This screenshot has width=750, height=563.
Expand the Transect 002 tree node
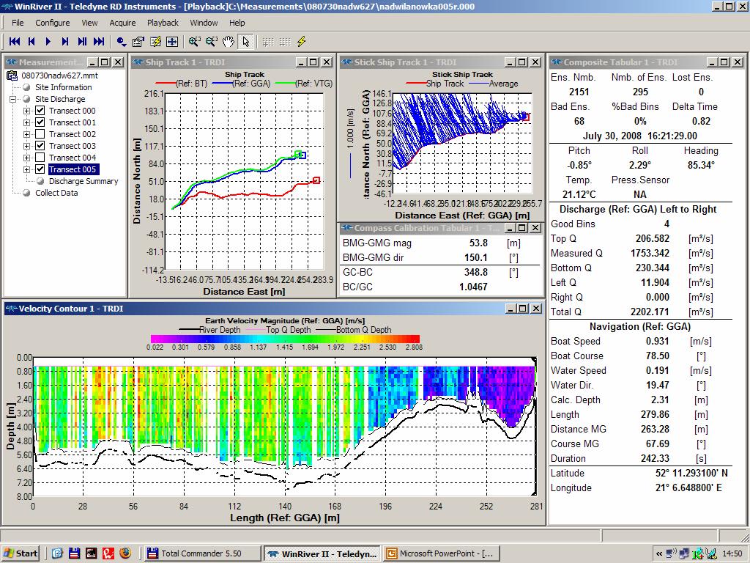(27, 134)
